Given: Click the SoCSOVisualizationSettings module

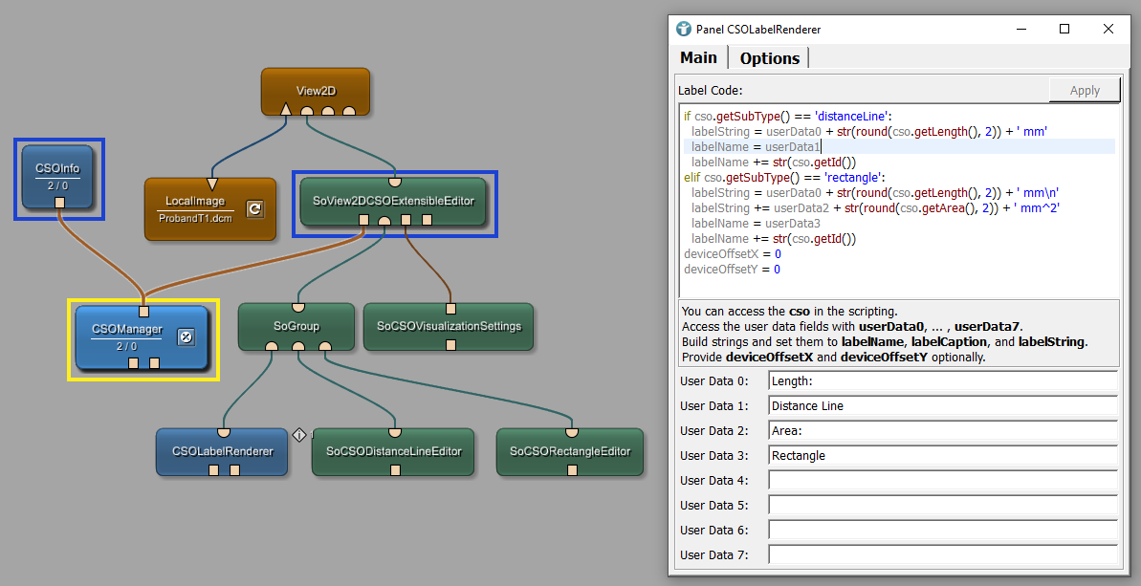Looking at the screenshot, I should pyautogui.click(x=449, y=326).
